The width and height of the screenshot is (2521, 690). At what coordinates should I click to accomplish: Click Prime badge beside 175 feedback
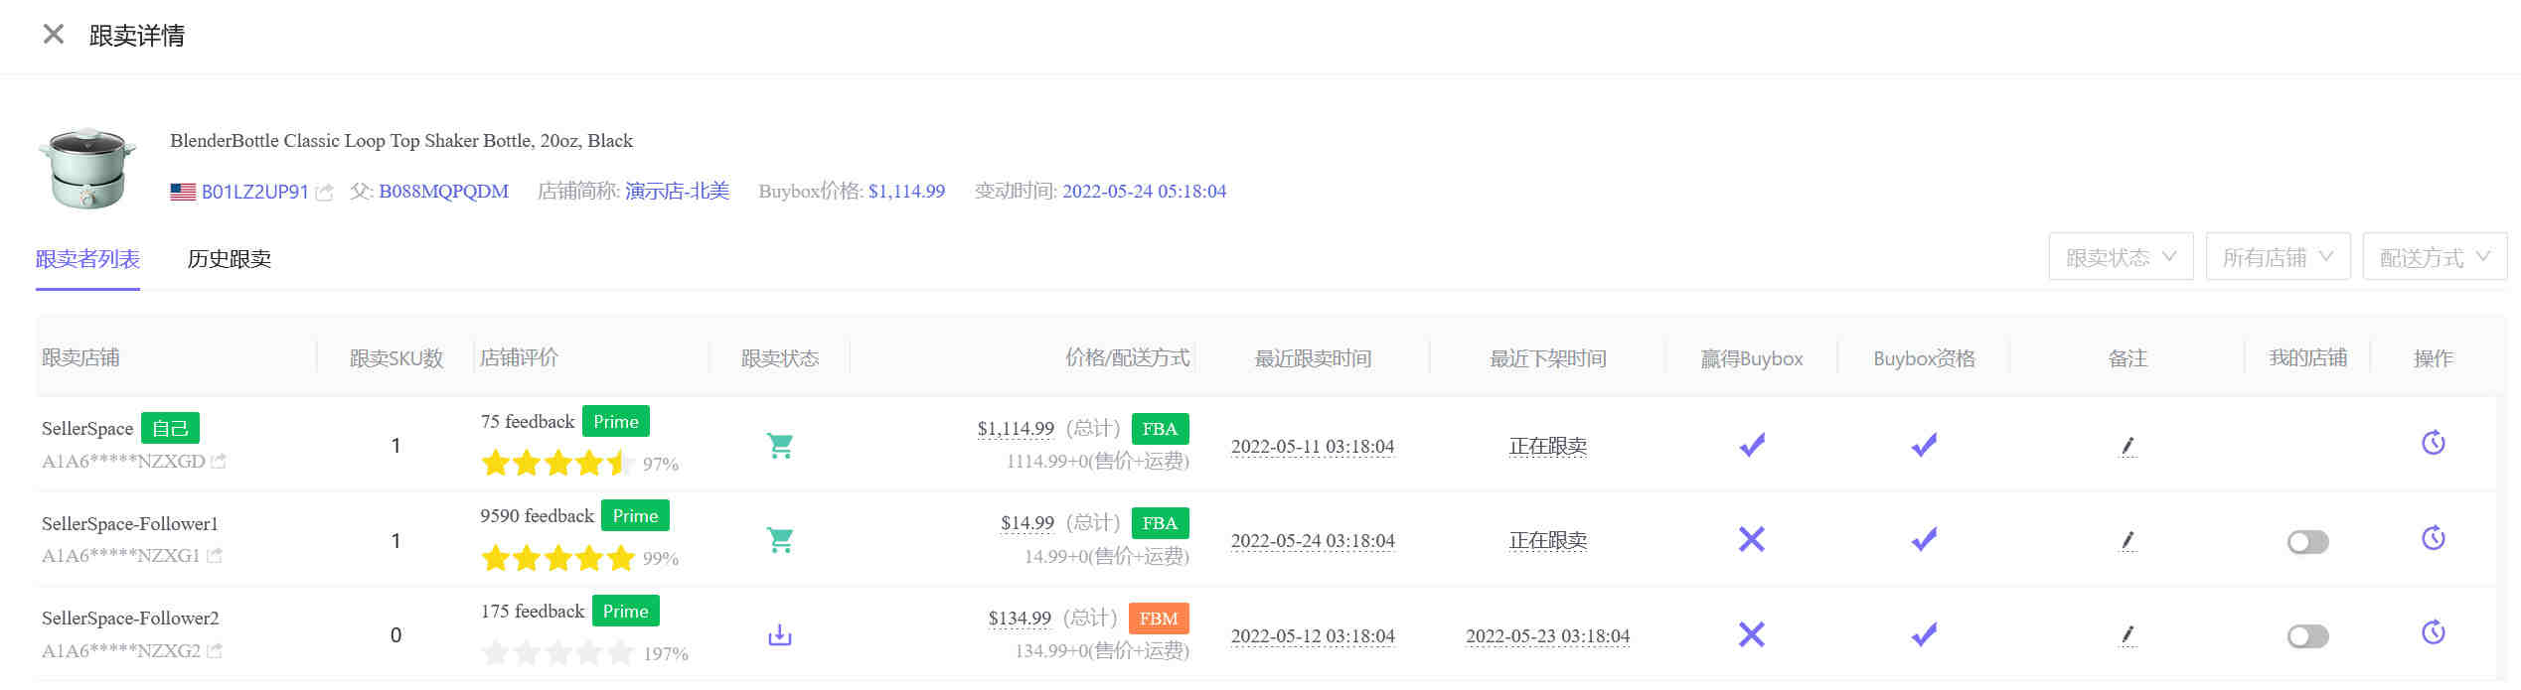[625, 611]
